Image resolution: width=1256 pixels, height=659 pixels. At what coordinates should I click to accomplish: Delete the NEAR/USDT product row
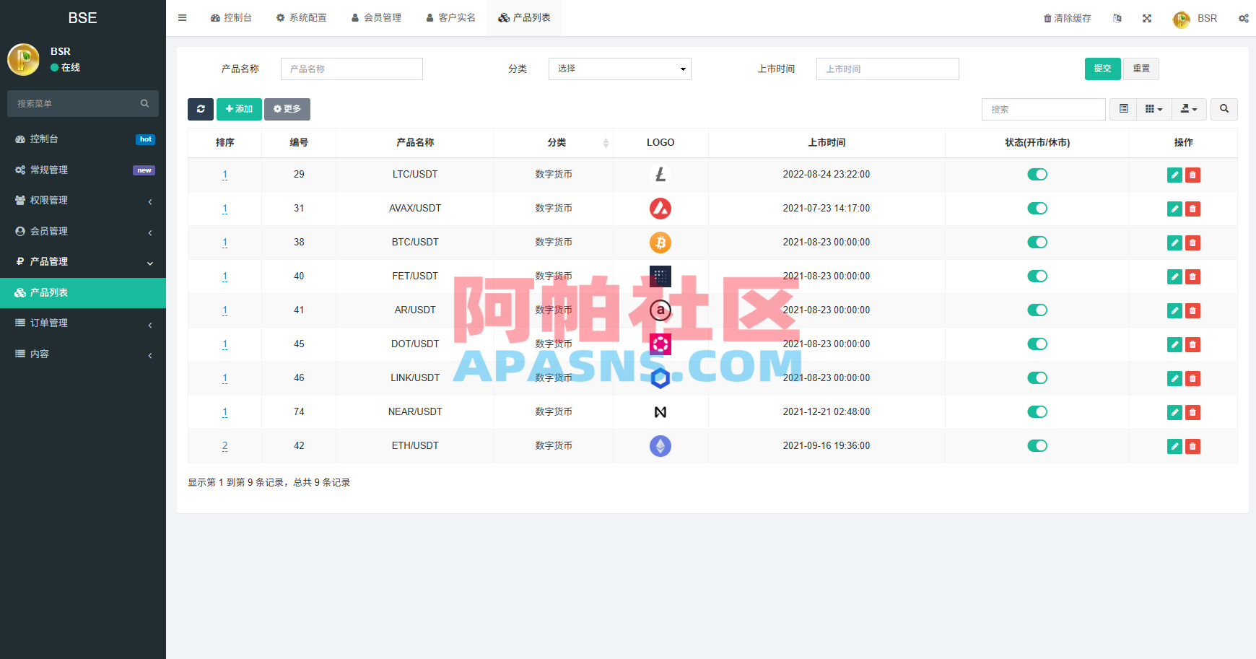(1192, 412)
